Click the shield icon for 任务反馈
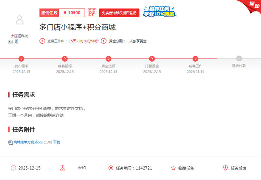This screenshot has height=180, width=261. pos(225,168)
